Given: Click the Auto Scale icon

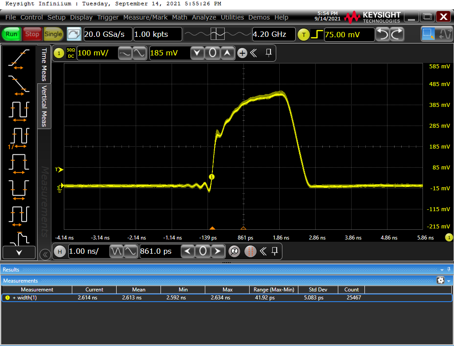Looking at the screenshot, I should point(74,34).
